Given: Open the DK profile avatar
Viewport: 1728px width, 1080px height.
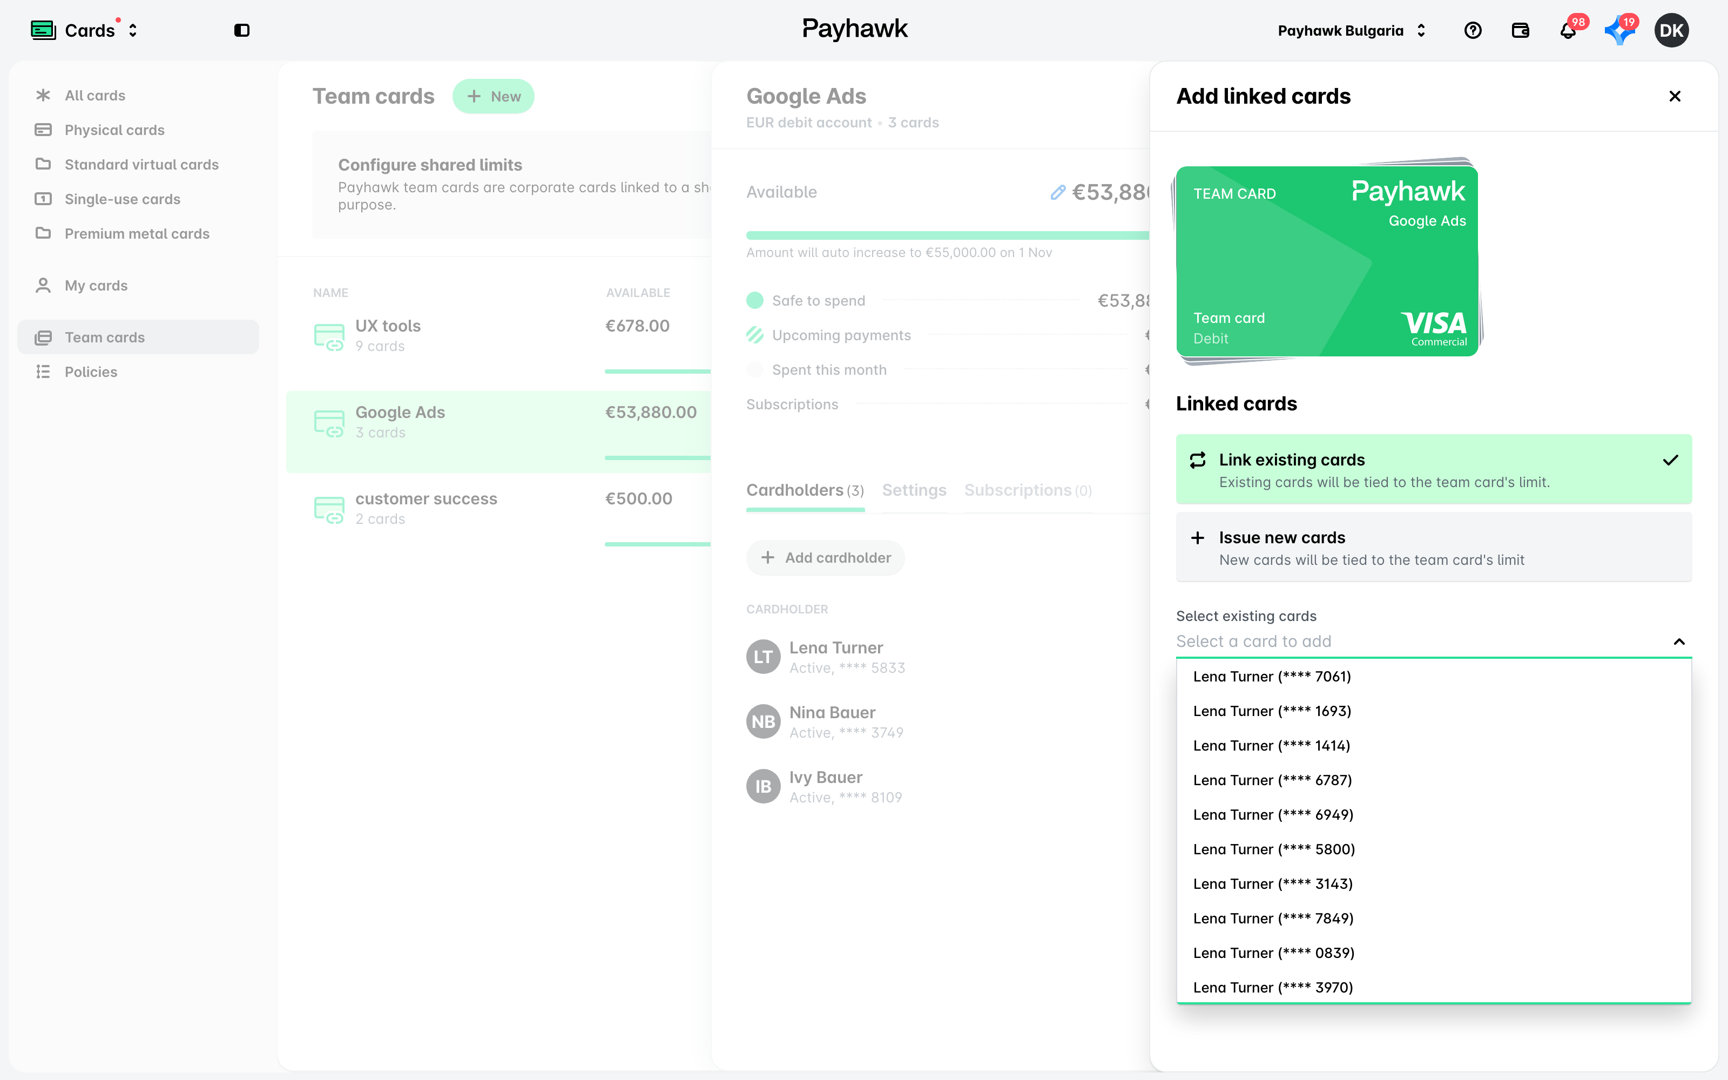Looking at the screenshot, I should pyautogui.click(x=1672, y=30).
